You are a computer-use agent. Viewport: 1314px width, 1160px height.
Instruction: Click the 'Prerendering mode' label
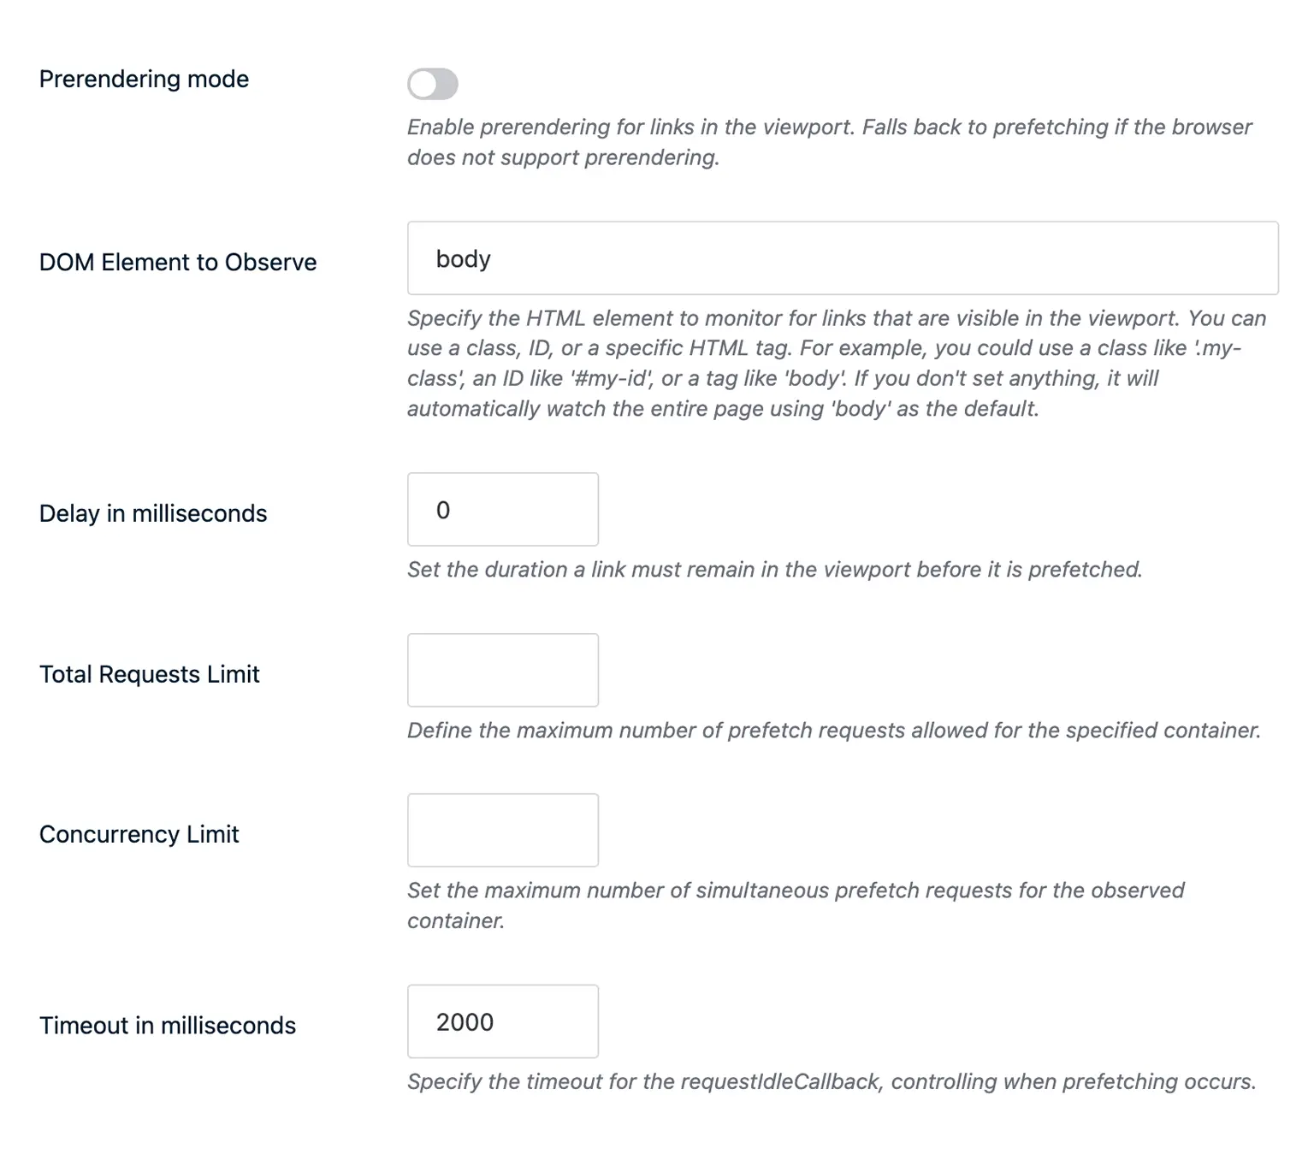click(144, 79)
